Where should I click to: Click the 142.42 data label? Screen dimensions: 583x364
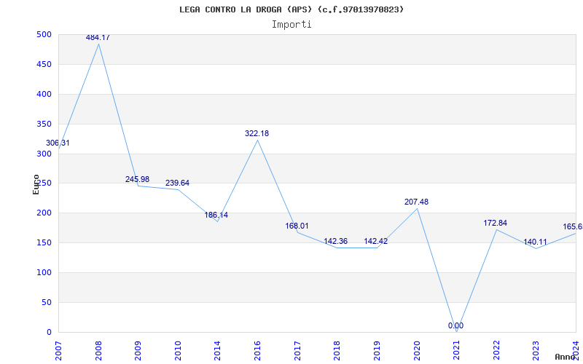376,241
